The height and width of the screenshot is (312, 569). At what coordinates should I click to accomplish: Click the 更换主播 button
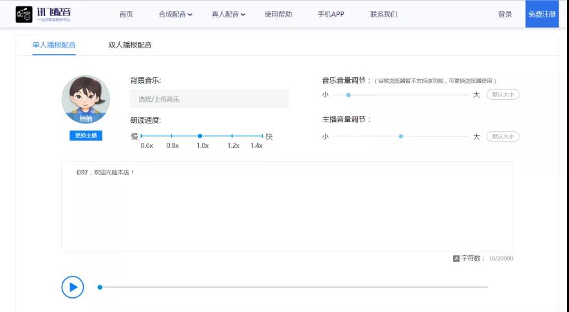pyautogui.click(x=86, y=136)
